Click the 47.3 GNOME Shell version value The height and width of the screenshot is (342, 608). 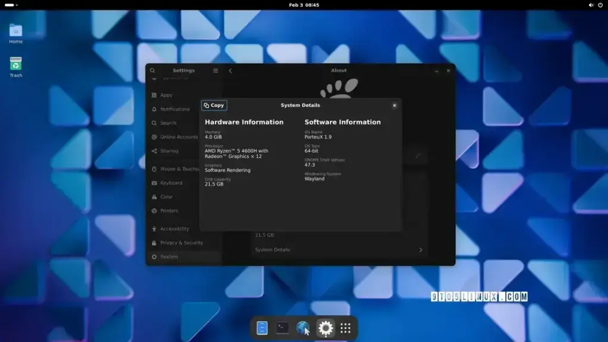click(310, 165)
